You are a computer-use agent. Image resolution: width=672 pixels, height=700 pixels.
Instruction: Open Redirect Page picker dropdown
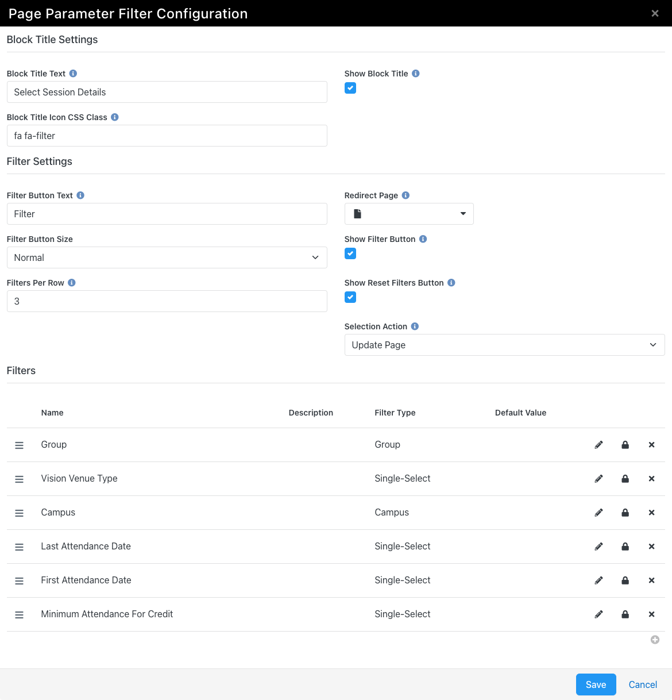tap(409, 214)
